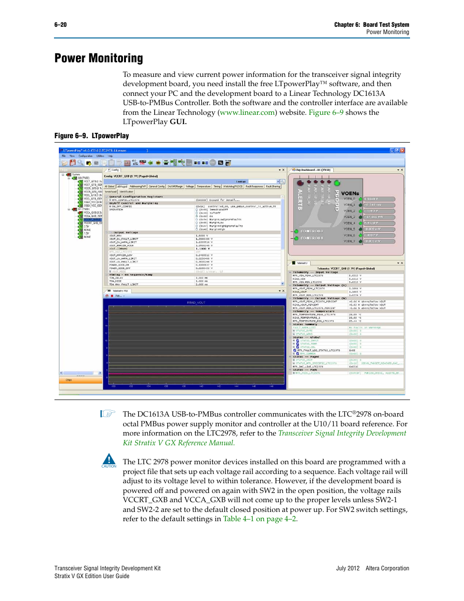Follow the Table 4–1 on page 4–2 link

pyautogui.click(x=259, y=519)
